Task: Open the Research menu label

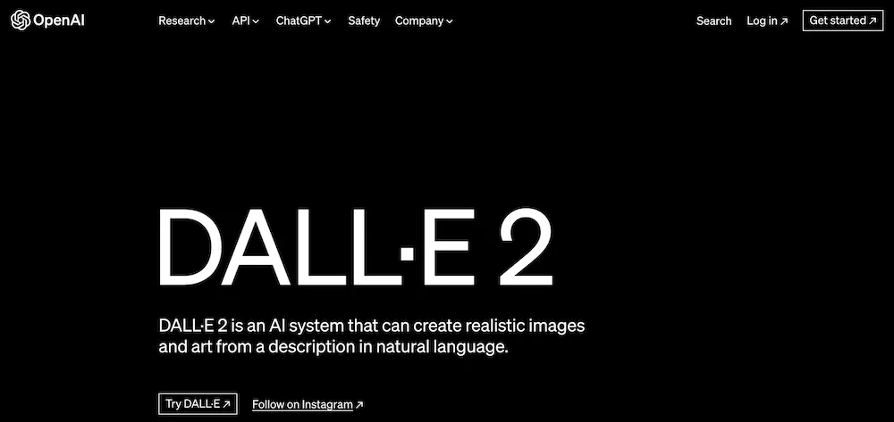Action: 181,21
